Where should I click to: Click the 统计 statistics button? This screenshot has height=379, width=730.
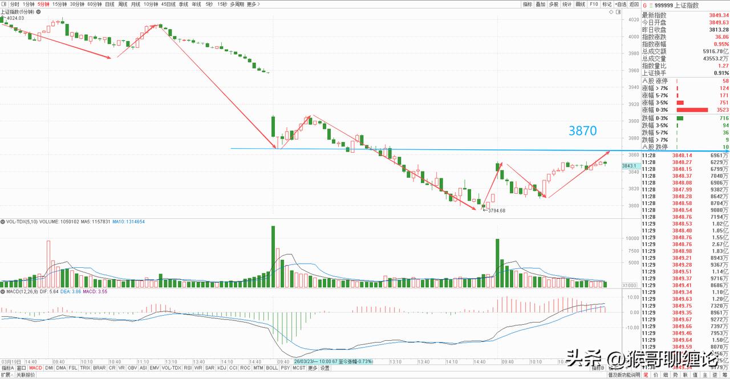[567, 4]
